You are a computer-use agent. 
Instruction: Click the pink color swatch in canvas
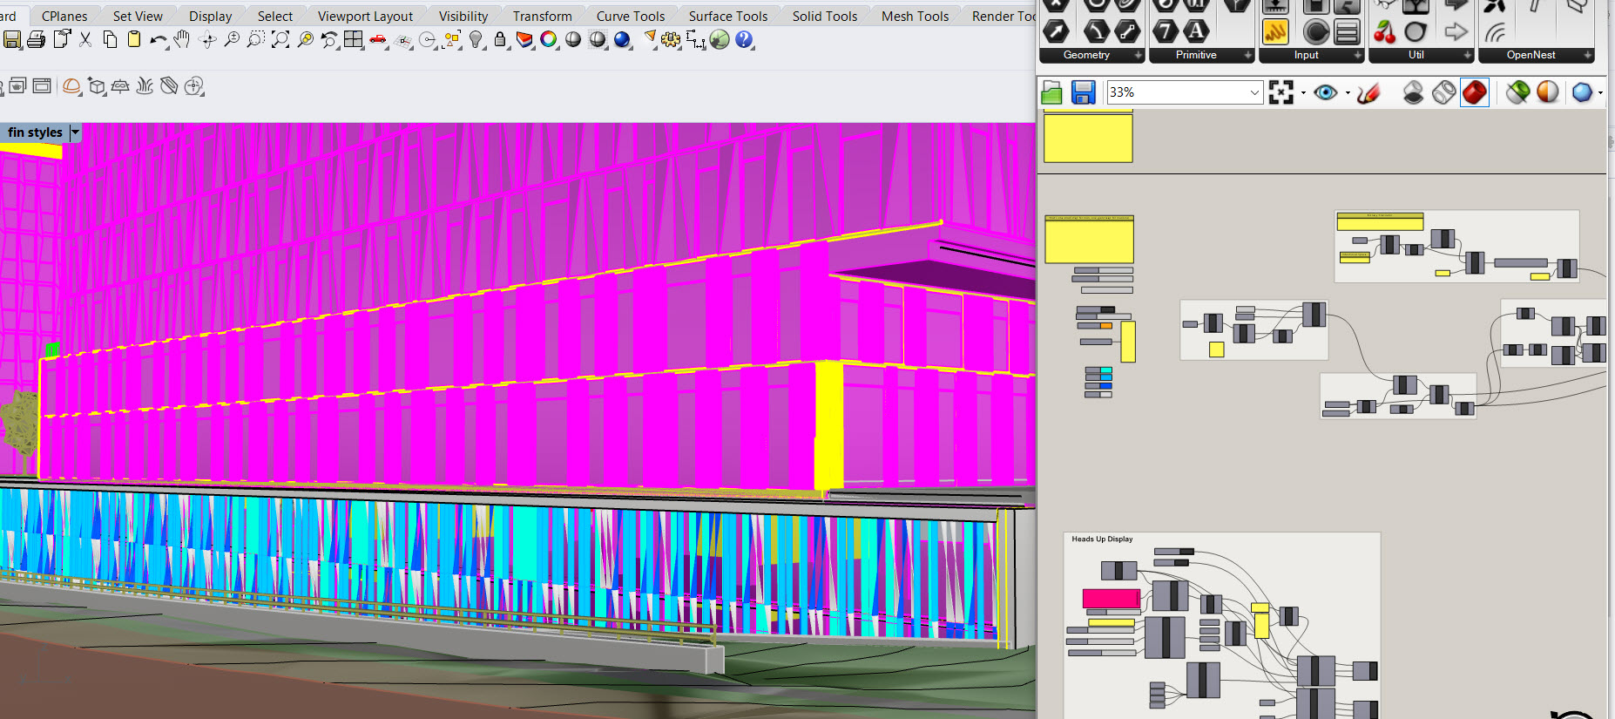coord(1111,598)
